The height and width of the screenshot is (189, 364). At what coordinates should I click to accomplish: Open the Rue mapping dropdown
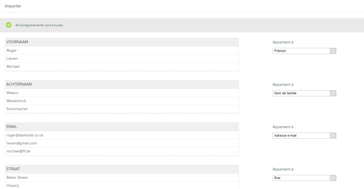coord(304,178)
